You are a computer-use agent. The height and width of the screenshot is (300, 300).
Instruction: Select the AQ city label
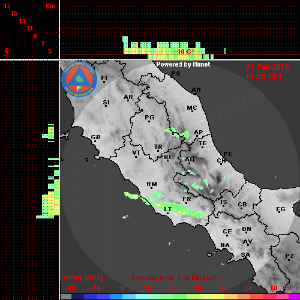coord(190,160)
